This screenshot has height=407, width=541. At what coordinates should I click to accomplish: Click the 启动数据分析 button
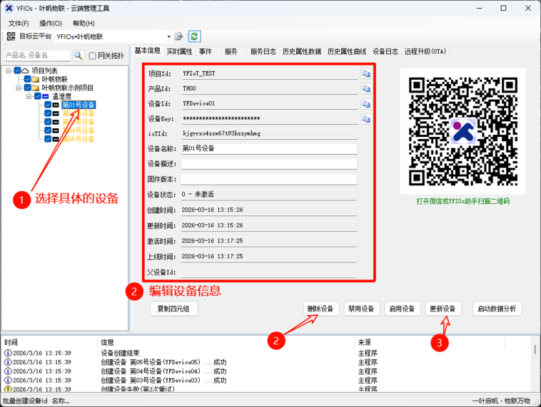point(497,309)
